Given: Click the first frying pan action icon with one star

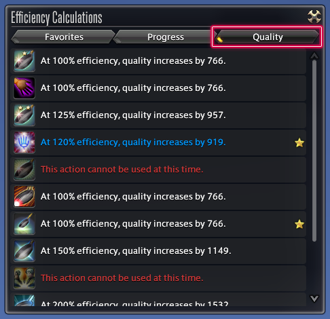Looking at the screenshot, I should pyautogui.click(x=24, y=61).
